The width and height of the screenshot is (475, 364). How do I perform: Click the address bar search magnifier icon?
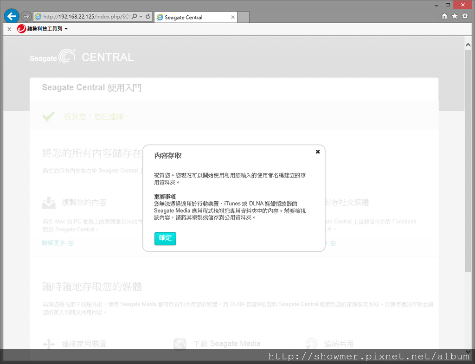click(x=135, y=16)
